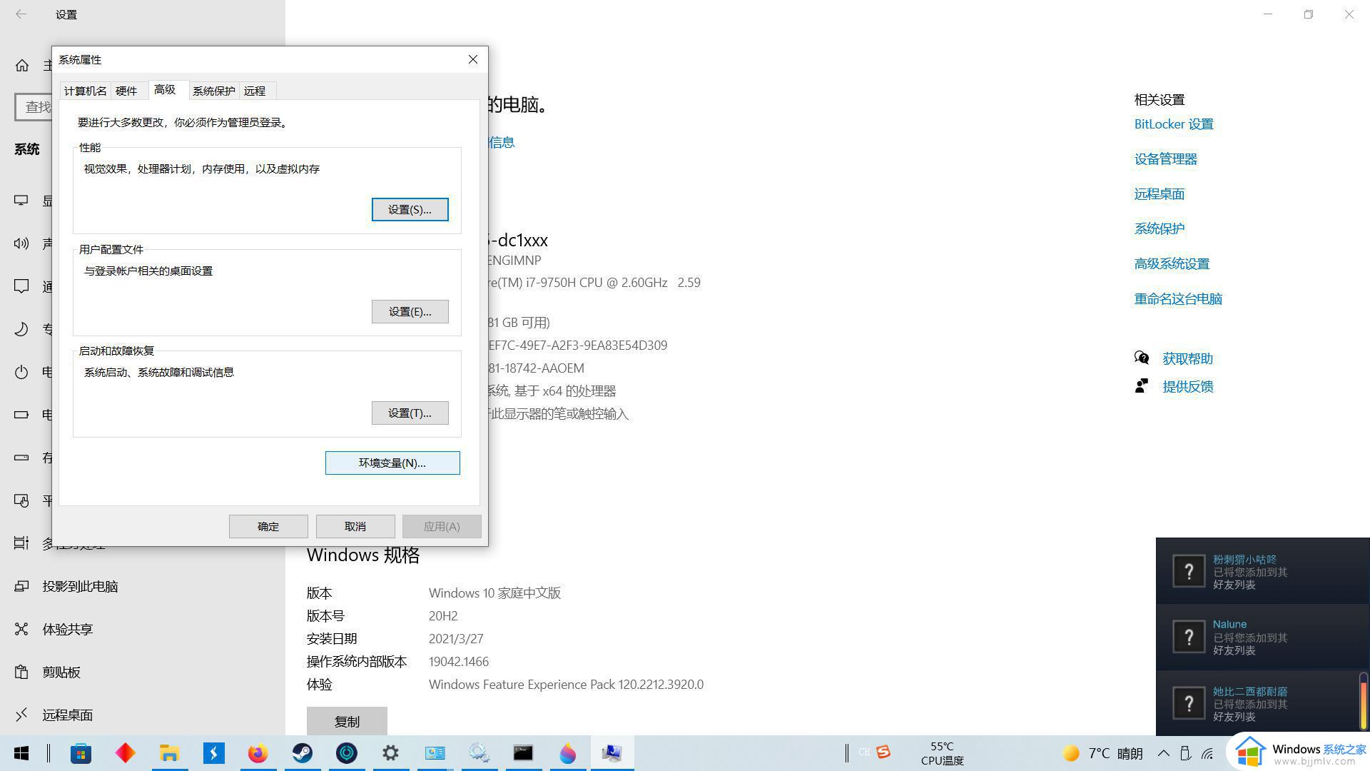Open the dark circular ring app in taskbar
The width and height of the screenshot is (1370, 771).
coord(347,753)
